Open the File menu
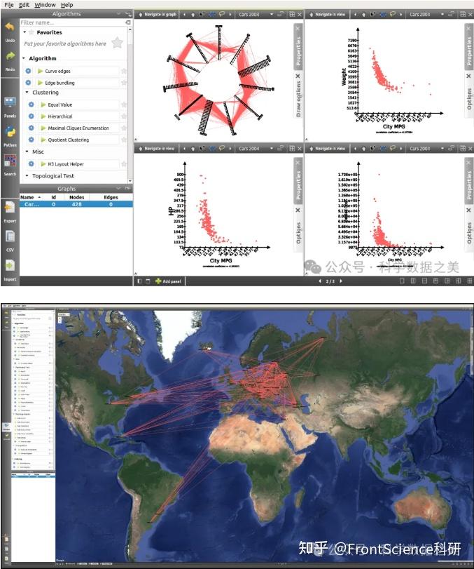The height and width of the screenshot is (569, 474). [x=8, y=5]
